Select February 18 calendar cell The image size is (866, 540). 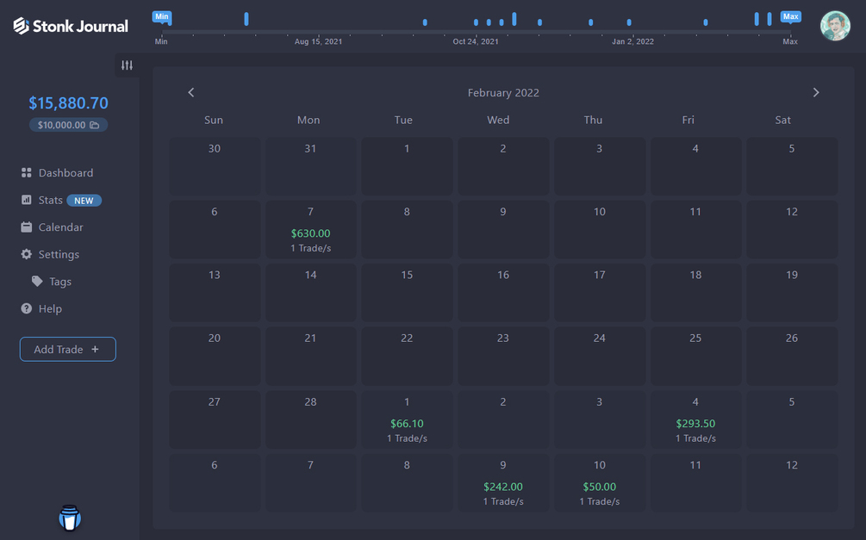[695, 293]
